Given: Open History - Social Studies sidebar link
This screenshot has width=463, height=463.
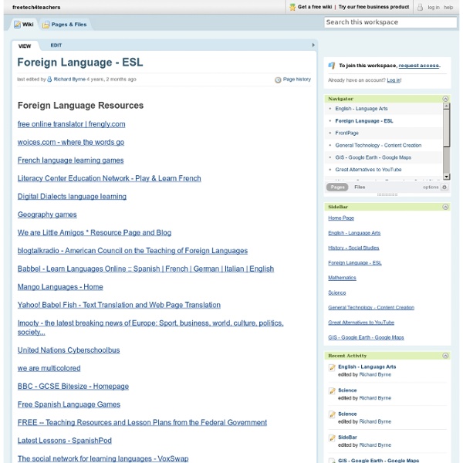Looking at the screenshot, I should coord(353,248).
